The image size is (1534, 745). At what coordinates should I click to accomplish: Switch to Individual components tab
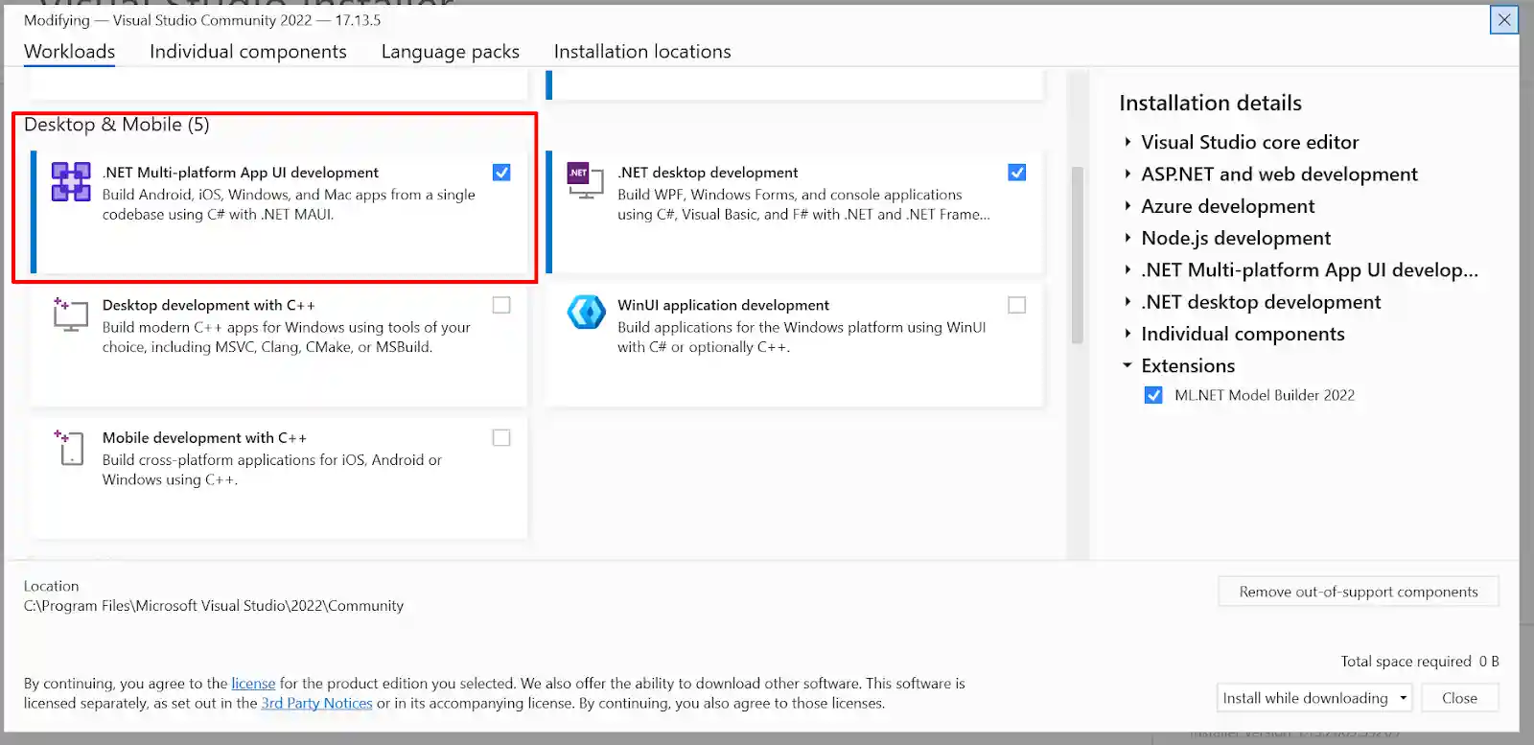(x=247, y=52)
